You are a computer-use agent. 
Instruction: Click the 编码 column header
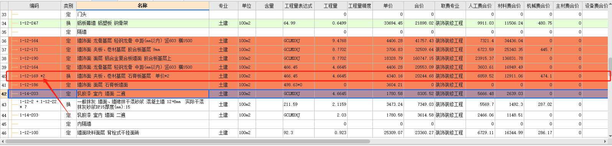(34, 6)
